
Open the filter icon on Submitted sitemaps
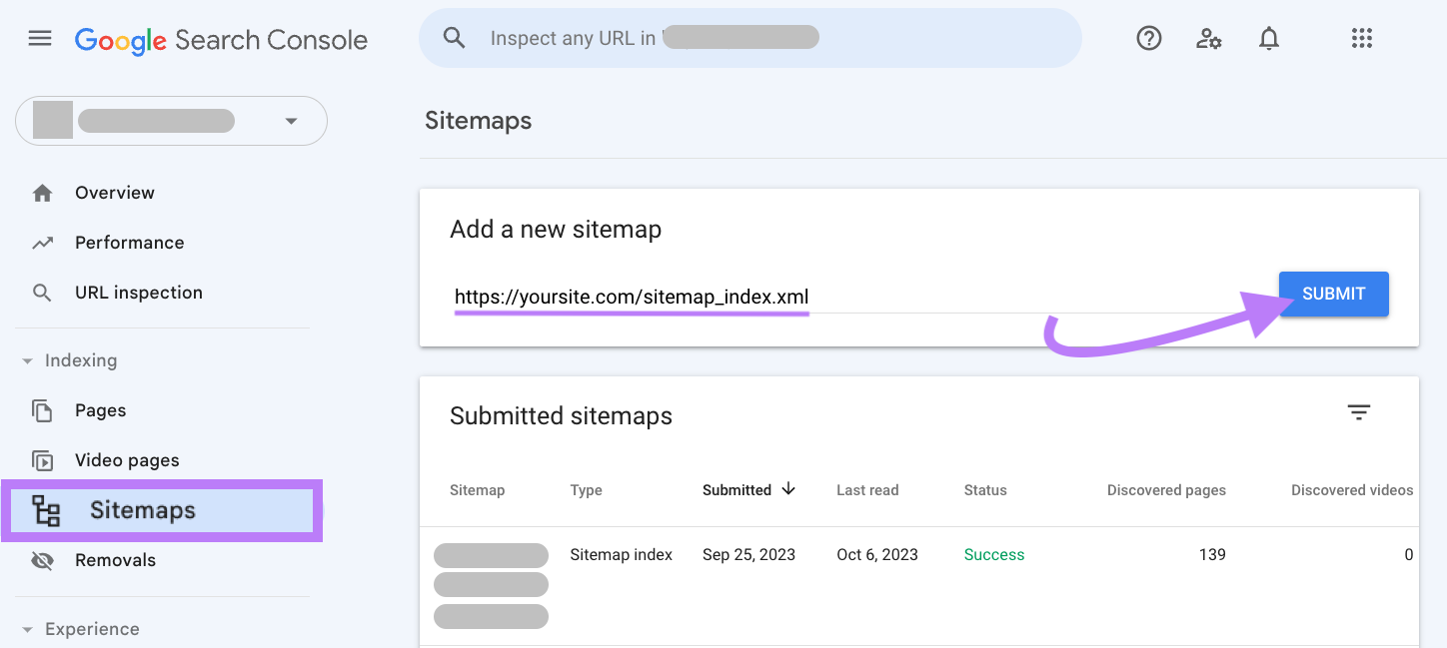point(1358,411)
